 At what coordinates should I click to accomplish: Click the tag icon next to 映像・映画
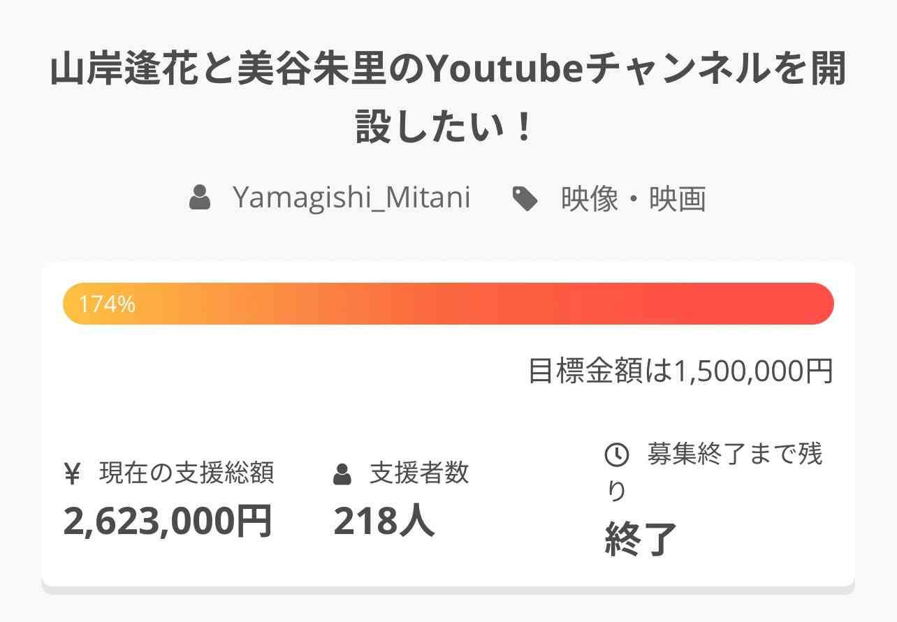point(525,199)
